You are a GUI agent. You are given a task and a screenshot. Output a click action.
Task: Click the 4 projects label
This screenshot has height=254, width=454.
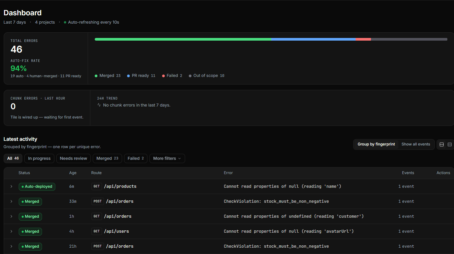coord(45,22)
